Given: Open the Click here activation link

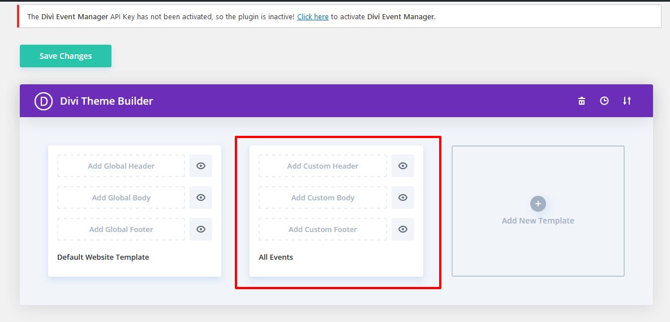Looking at the screenshot, I should [313, 17].
